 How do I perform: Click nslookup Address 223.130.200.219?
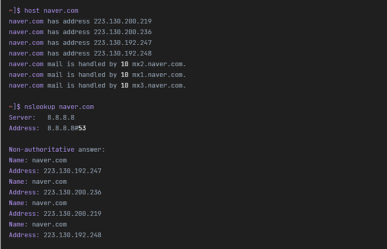pos(72,214)
